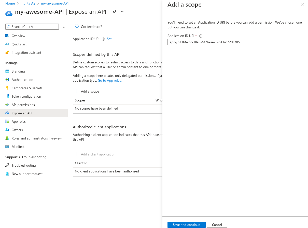
Task: Click info icon next to Application ID URI label
Action: click(x=103, y=39)
